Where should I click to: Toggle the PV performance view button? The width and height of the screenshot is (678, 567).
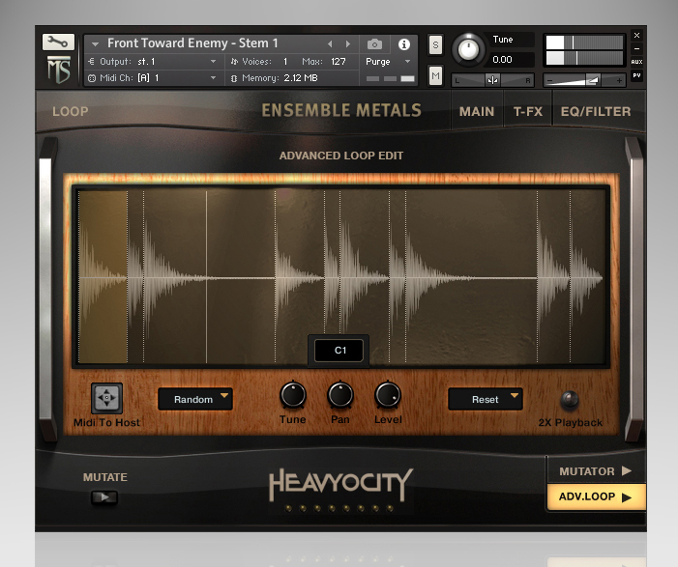[636, 75]
